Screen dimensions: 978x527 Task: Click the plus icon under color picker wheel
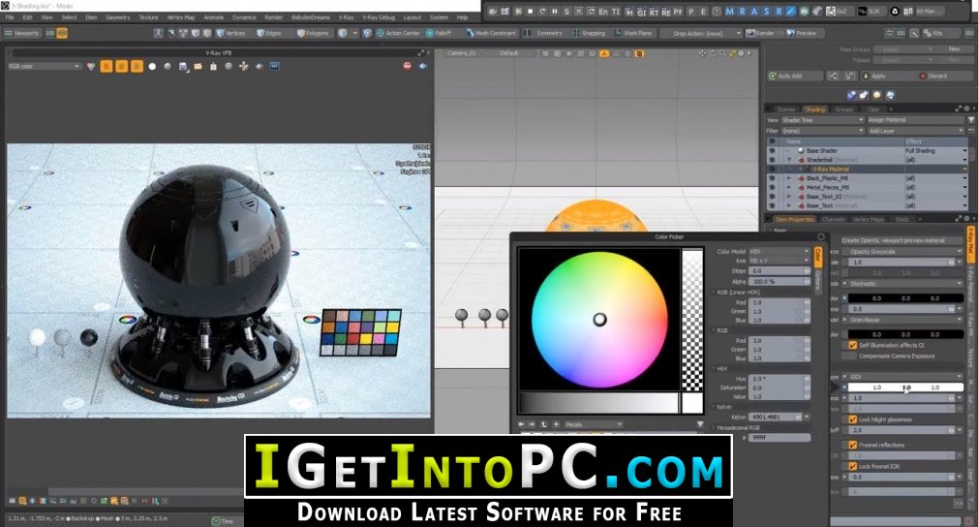click(x=556, y=424)
